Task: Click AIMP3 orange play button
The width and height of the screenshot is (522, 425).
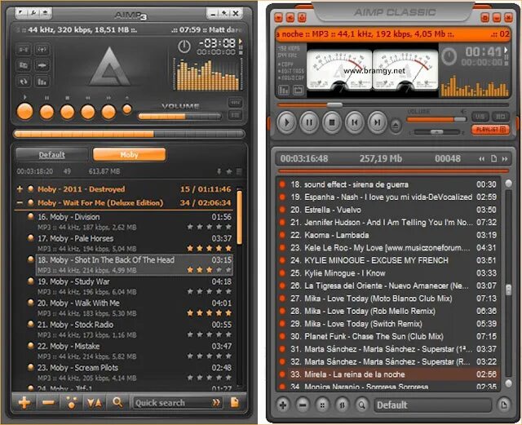Action: click(25, 111)
